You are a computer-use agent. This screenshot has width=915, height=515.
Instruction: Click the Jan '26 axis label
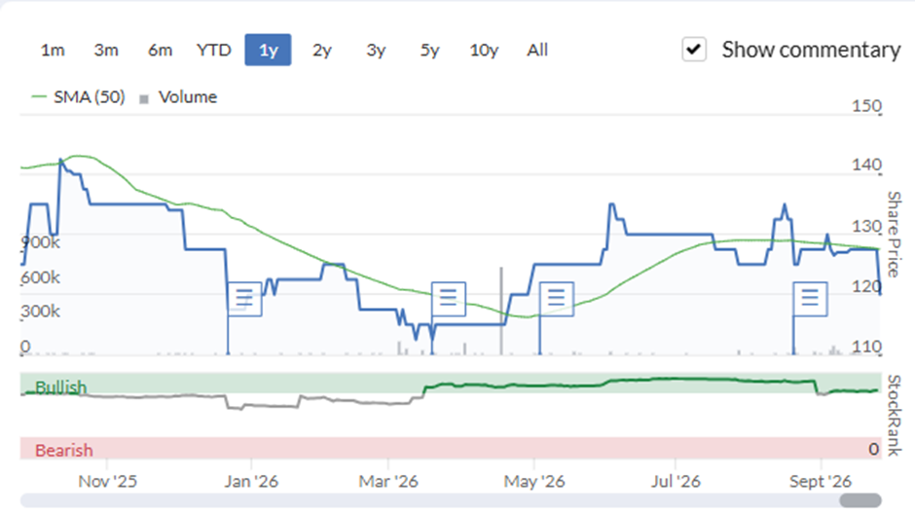[251, 482]
